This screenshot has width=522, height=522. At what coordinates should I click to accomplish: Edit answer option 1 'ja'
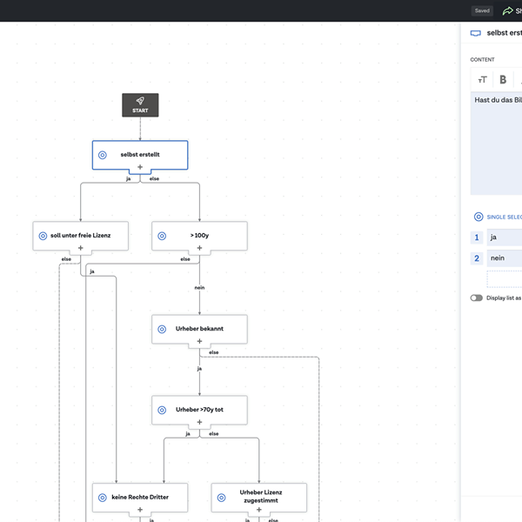(x=505, y=238)
